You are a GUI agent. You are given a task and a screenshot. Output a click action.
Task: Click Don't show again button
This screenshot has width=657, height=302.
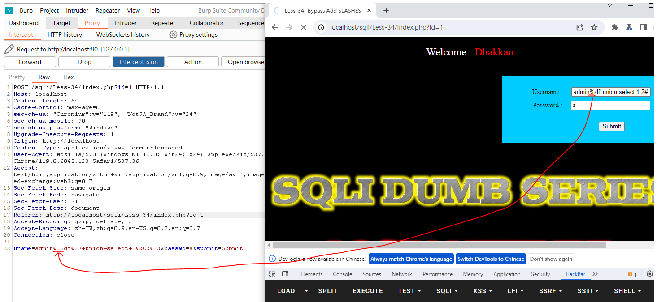click(x=551, y=259)
